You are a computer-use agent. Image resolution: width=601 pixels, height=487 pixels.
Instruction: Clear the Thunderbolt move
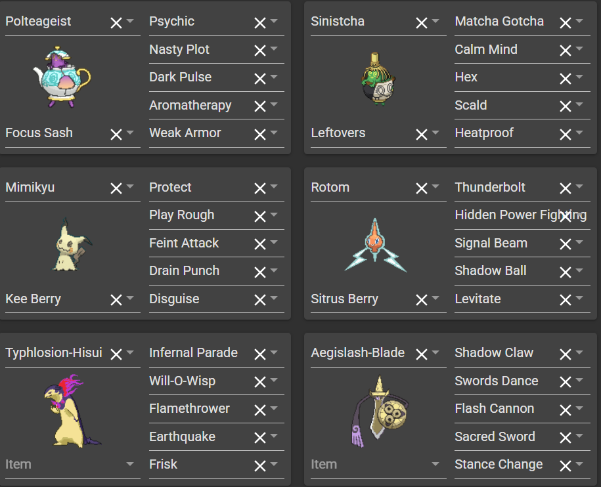click(x=566, y=188)
